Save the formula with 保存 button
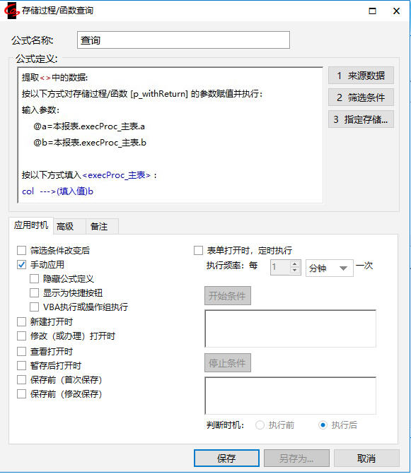Screen dimensions: 411x474 [x=226, y=458]
